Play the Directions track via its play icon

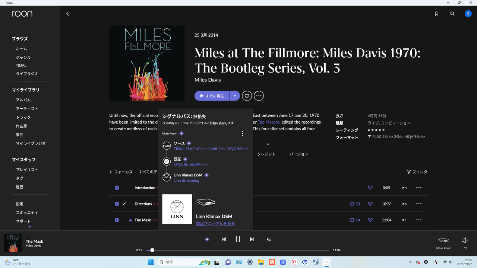point(117,204)
